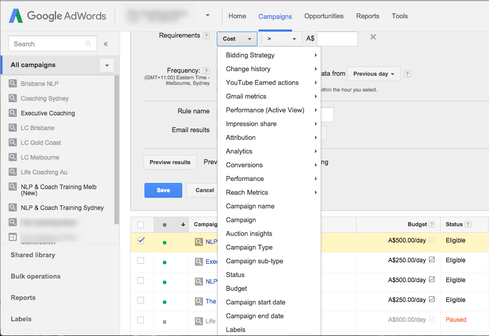Click the magnifier icon in the Search box
489x336 pixels.
click(x=88, y=44)
